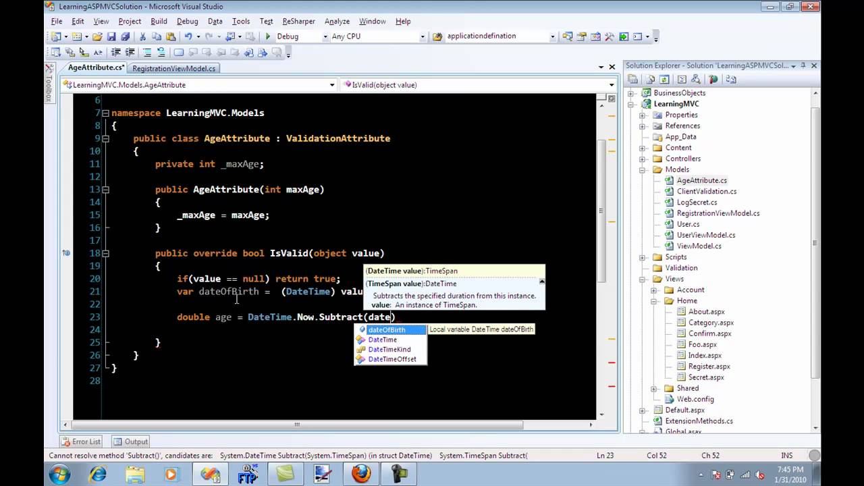Switch to RegistrationViewModel.cs tab

point(173,68)
